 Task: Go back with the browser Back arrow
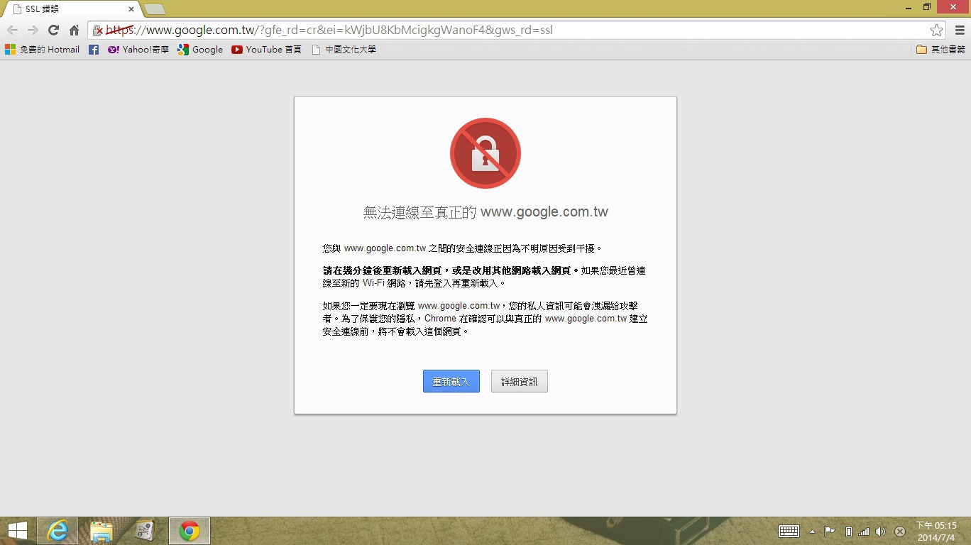[12, 31]
